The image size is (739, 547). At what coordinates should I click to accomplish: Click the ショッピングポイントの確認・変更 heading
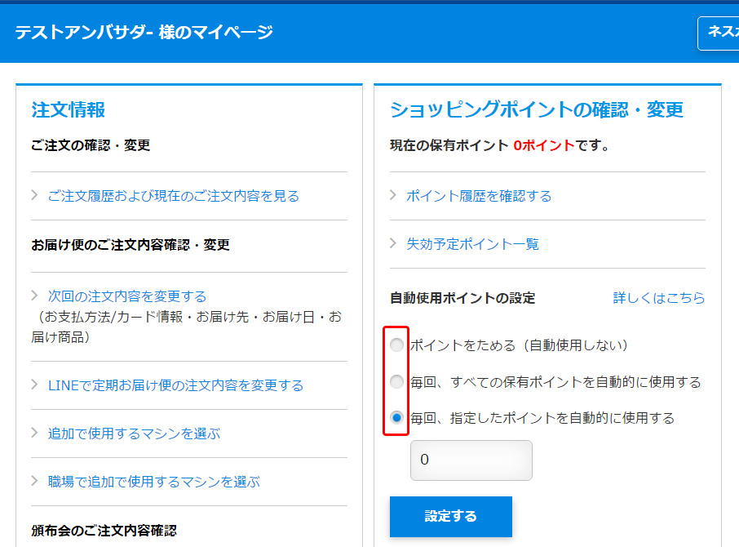tap(537, 110)
